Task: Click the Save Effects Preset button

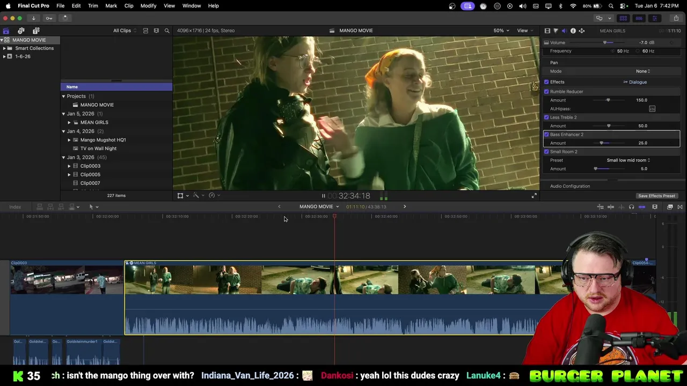Action: tap(656, 196)
